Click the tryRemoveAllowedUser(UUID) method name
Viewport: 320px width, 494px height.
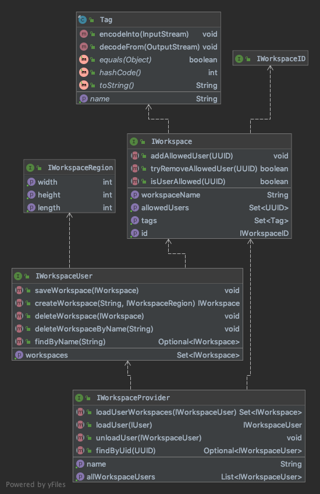click(204, 168)
